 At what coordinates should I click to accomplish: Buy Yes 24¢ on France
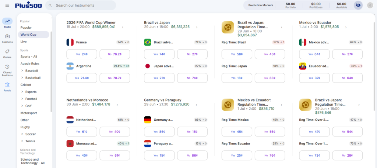[82, 54]
